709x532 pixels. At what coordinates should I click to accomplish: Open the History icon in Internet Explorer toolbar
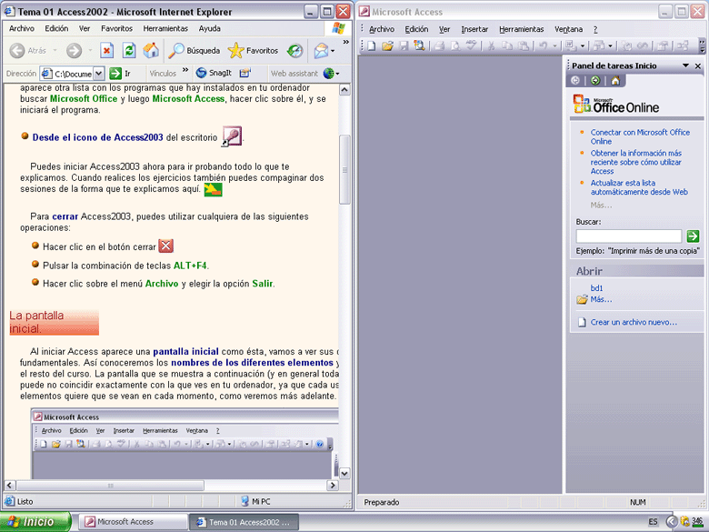(295, 51)
